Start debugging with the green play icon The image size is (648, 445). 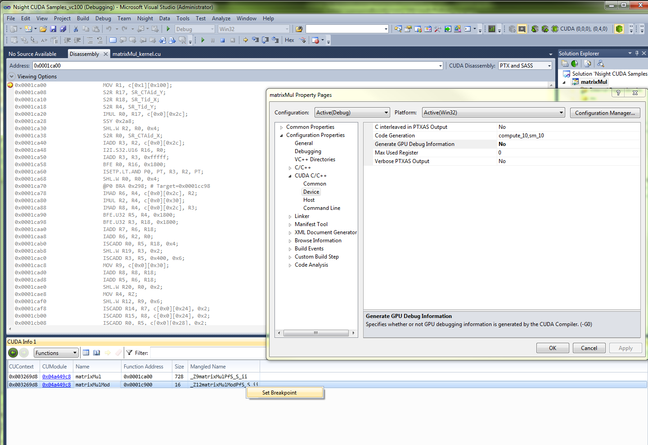click(168, 29)
